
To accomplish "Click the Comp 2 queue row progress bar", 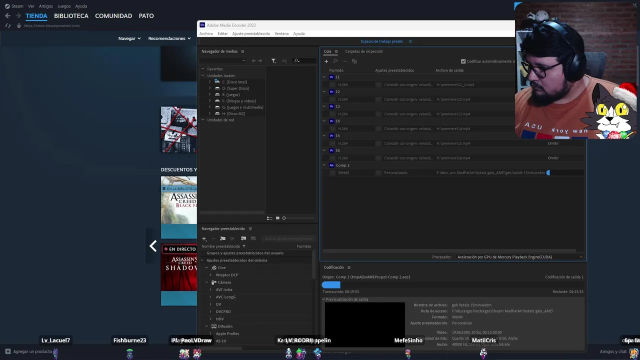I will [x=565, y=172].
